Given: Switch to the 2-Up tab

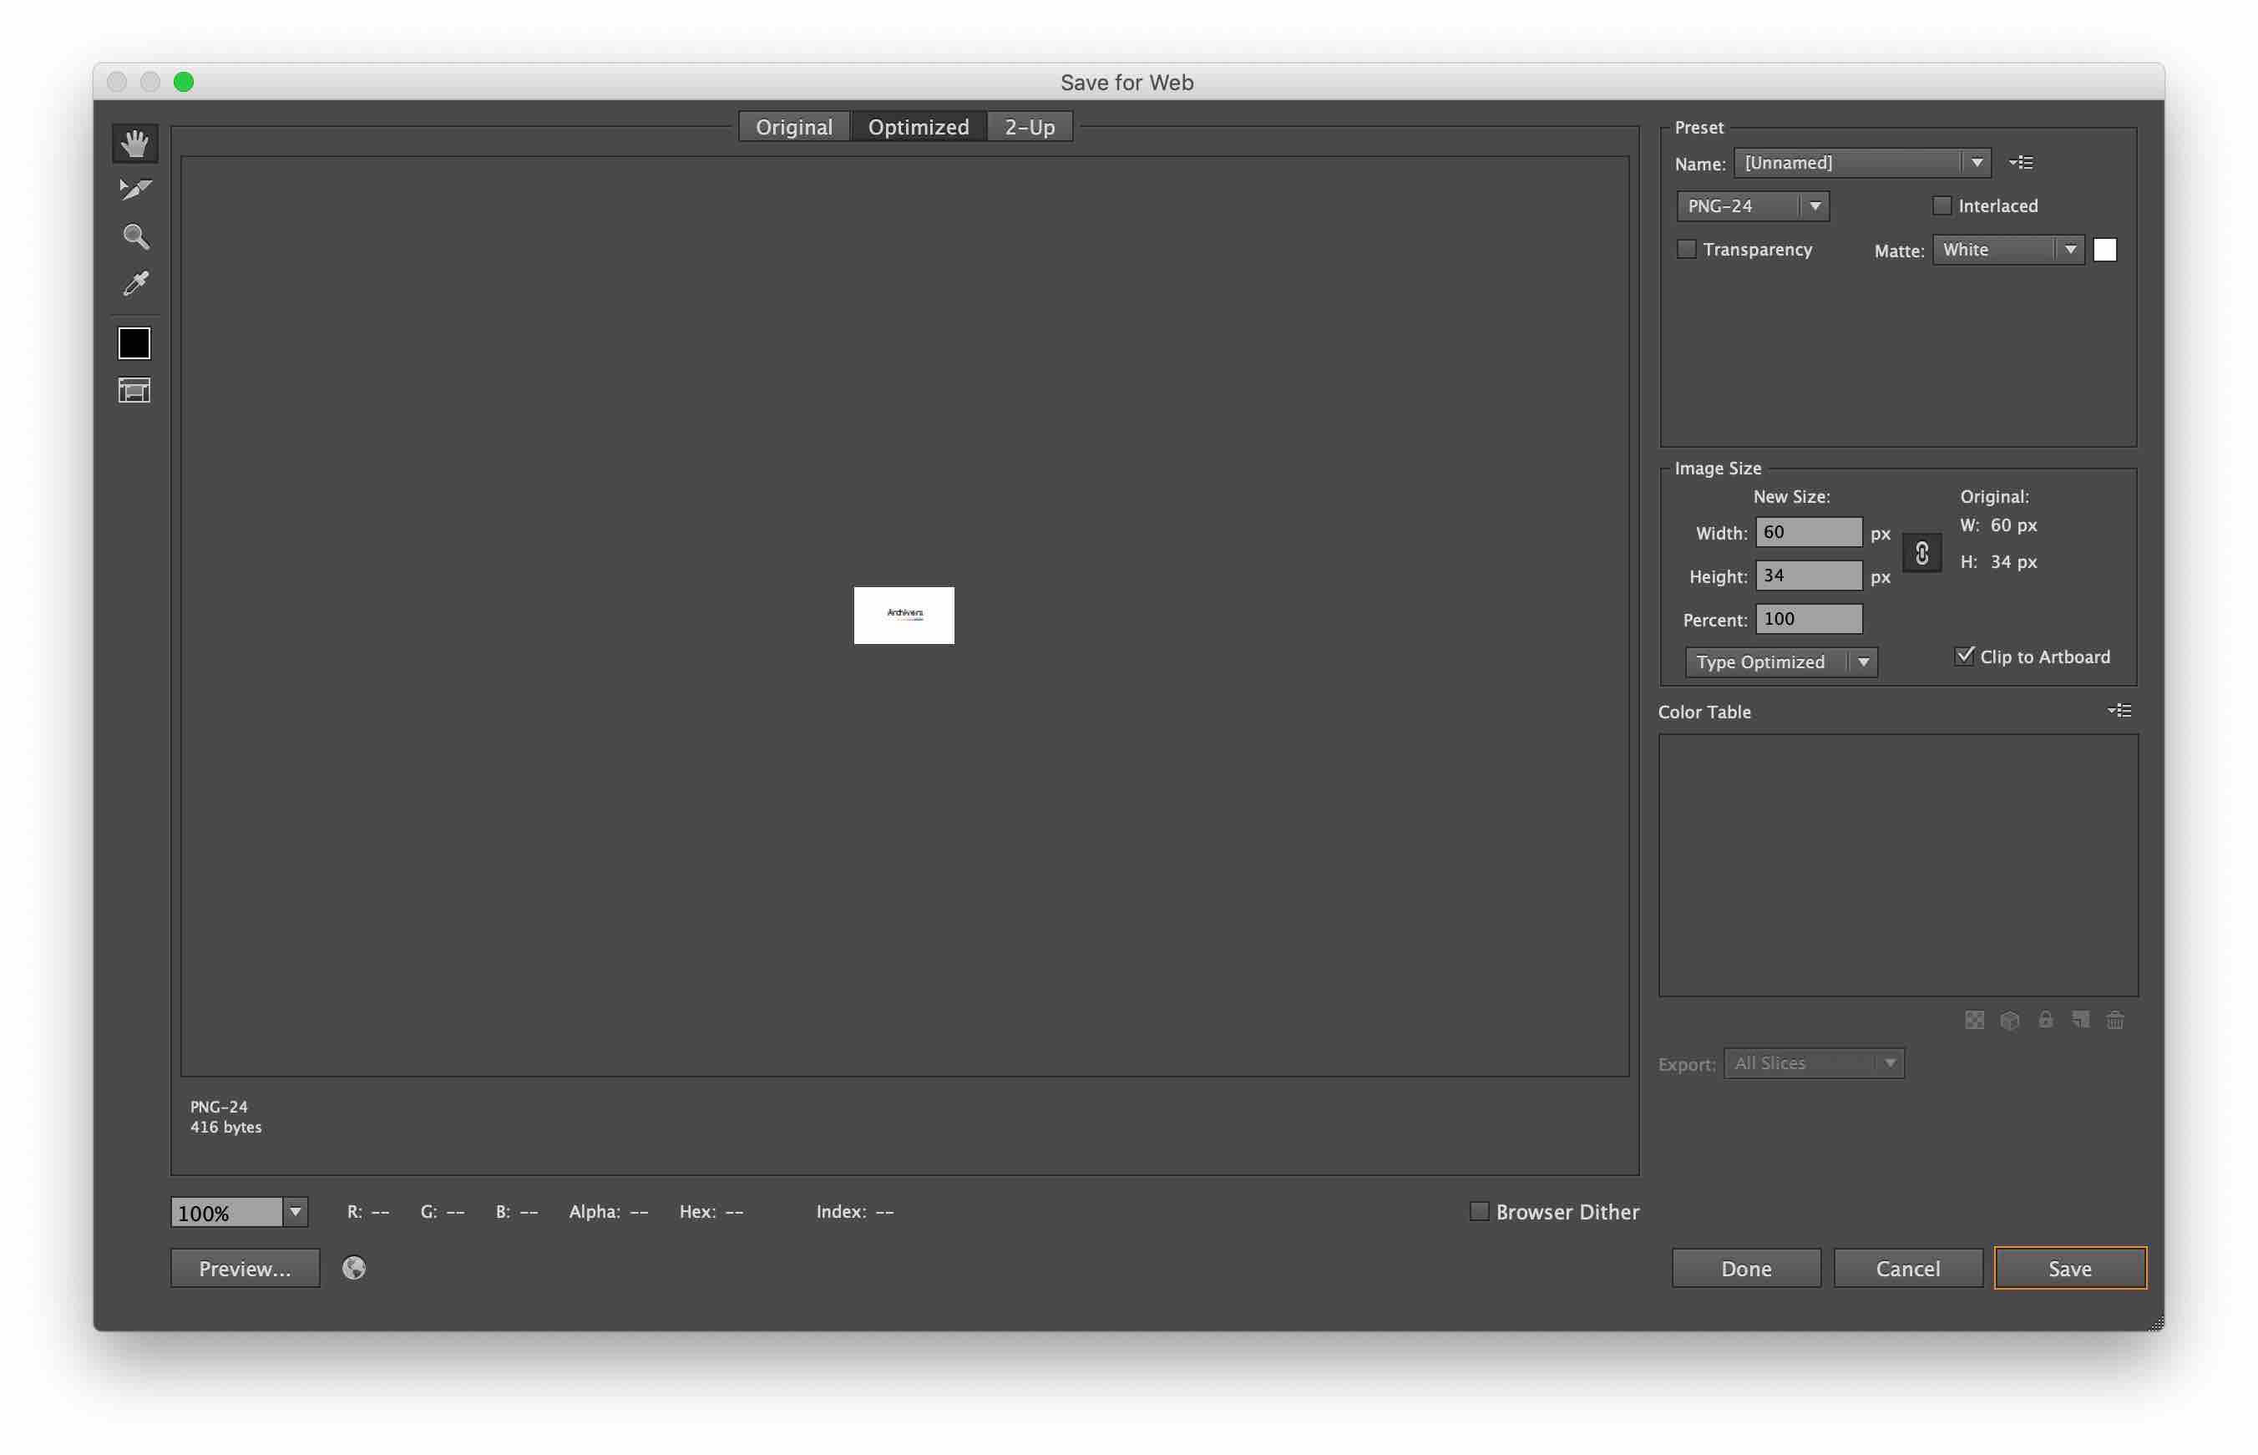Looking at the screenshot, I should [x=1030, y=127].
